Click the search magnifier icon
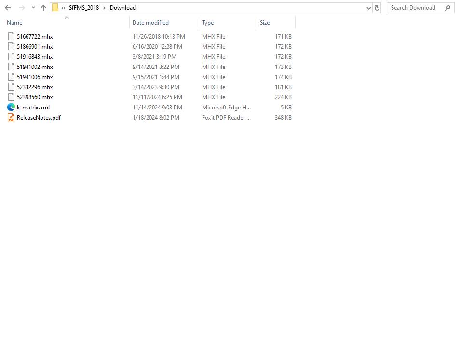460x339 pixels. click(x=448, y=8)
